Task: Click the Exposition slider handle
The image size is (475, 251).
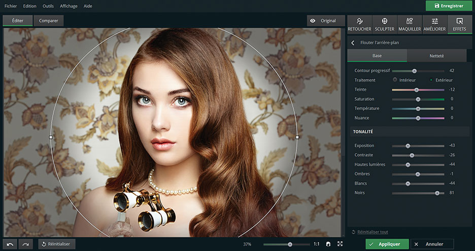Action: click(x=408, y=146)
